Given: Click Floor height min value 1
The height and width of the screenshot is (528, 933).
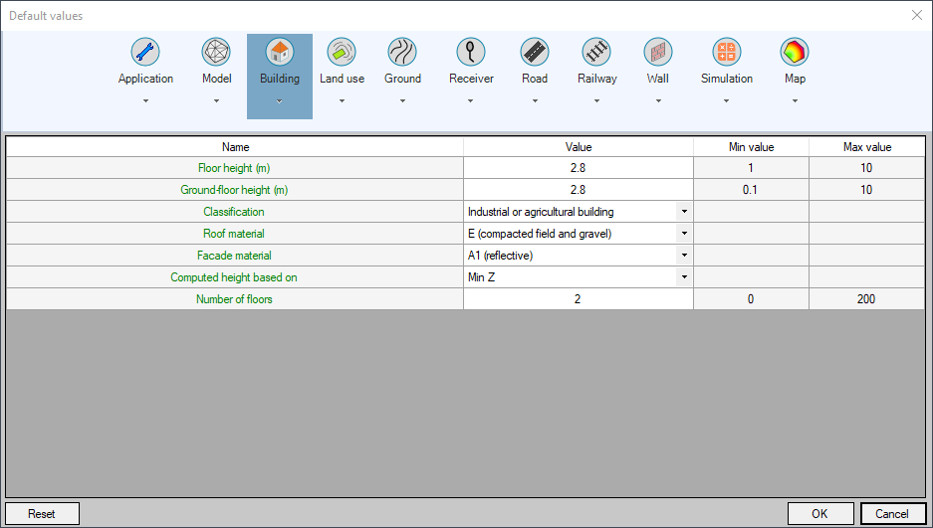Looking at the screenshot, I should (x=751, y=168).
